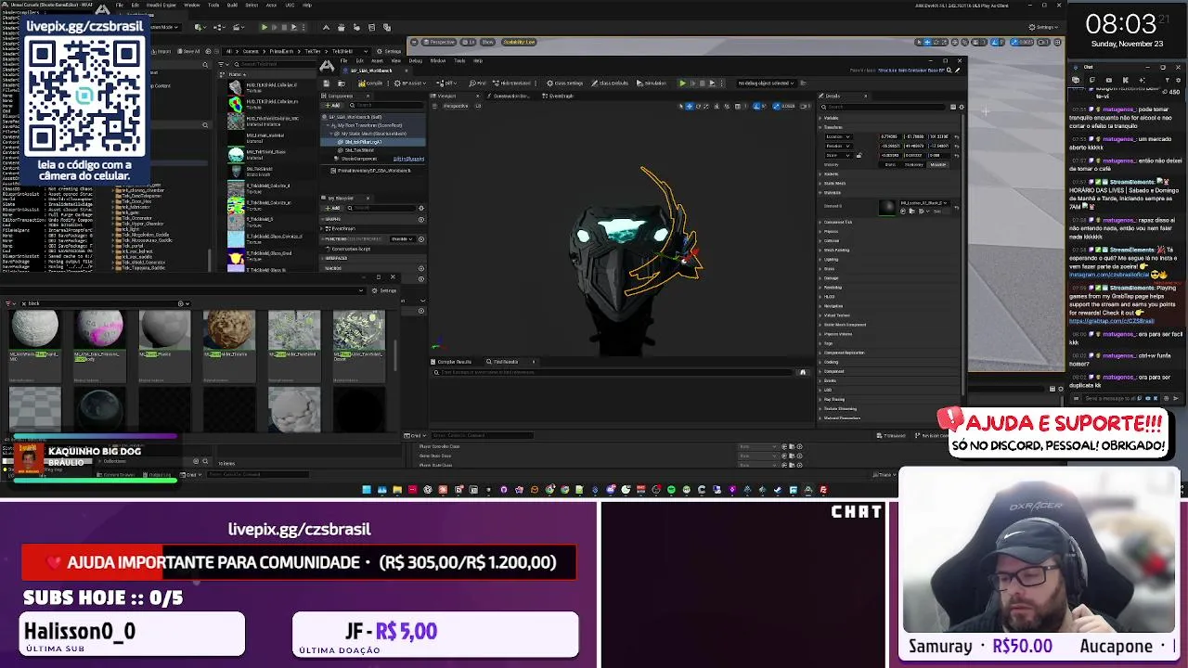Image resolution: width=1188 pixels, height=668 pixels.
Task: Choose select mode in Blueprint viewport toolbar
Action: 681,107
